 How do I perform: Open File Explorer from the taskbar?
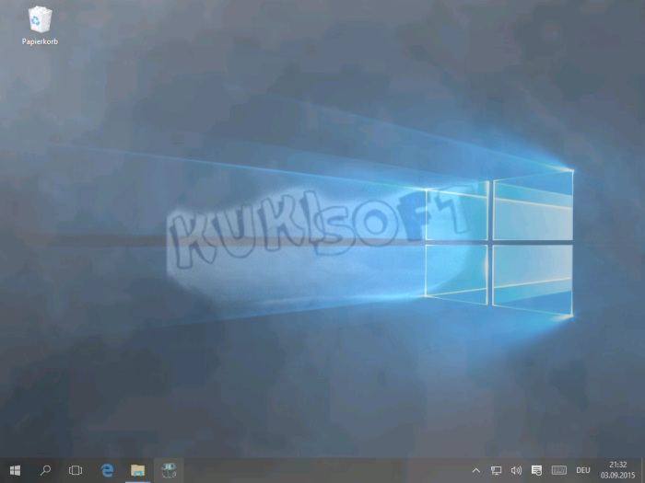137,470
